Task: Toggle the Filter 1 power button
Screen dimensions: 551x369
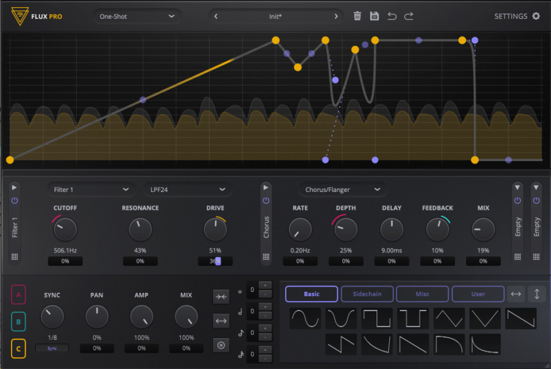Action: [x=14, y=200]
